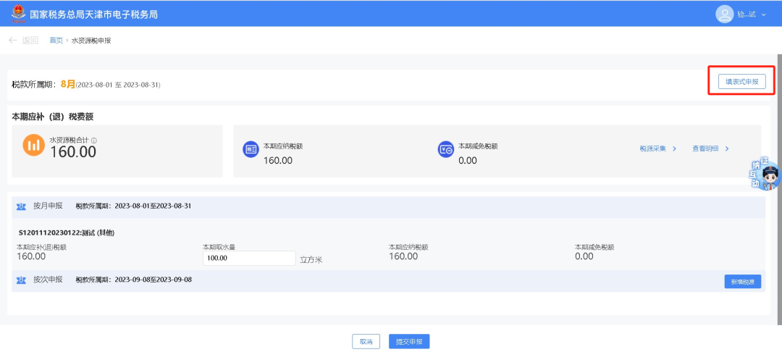Expand the user account dropdown arrow
The height and width of the screenshot is (352, 782).
764,15
